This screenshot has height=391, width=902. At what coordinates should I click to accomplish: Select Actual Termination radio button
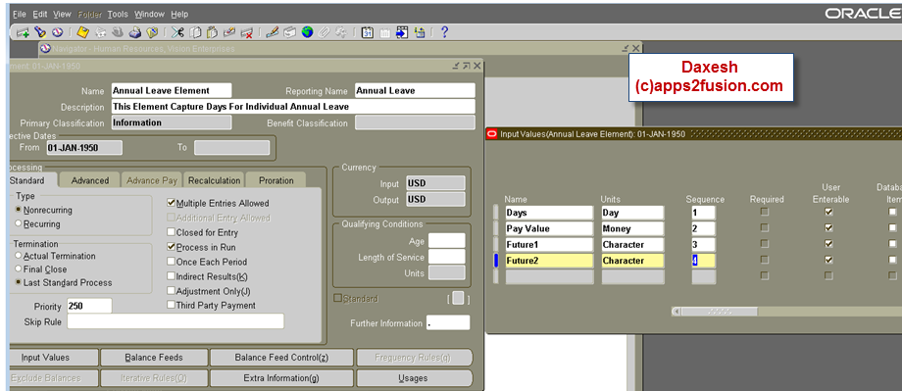pos(19,255)
